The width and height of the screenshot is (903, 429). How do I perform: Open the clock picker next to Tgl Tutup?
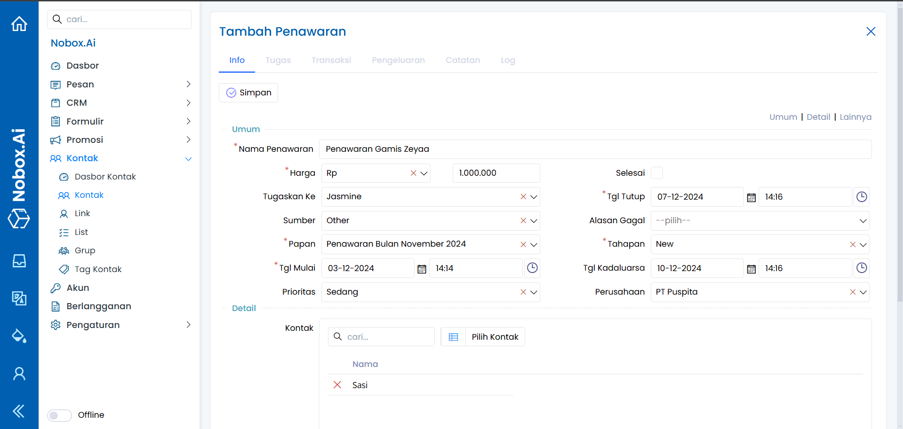tap(862, 197)
